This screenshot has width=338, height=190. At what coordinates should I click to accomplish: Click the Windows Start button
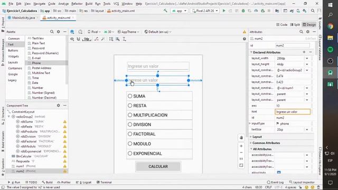(x=330, y=5)
